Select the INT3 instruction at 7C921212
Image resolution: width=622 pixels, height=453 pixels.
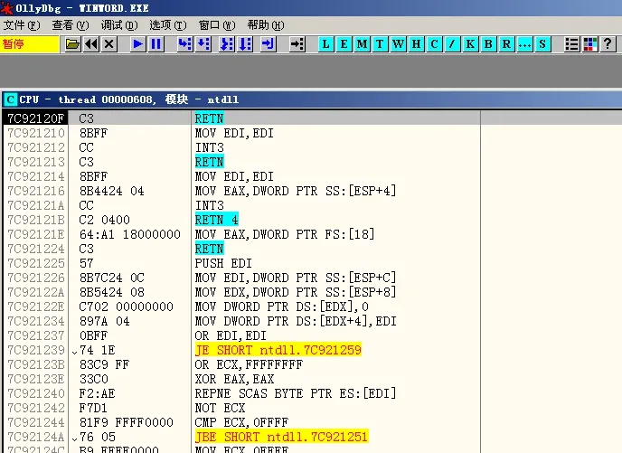point(210,147)
